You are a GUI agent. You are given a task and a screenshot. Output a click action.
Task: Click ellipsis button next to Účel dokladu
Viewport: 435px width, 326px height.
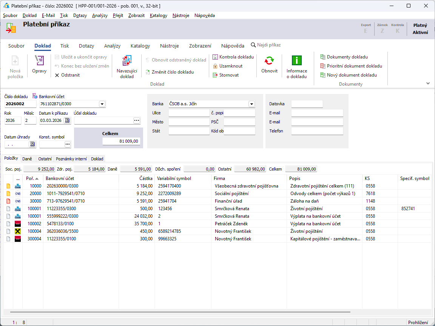click(137, 120)
